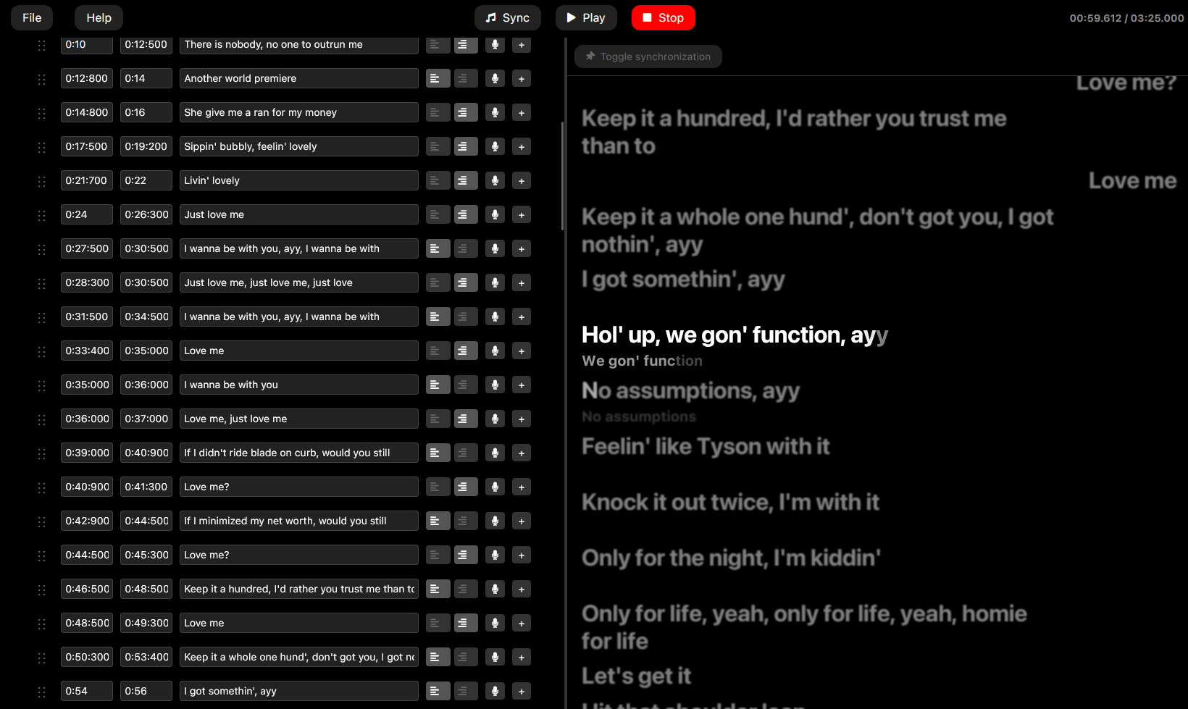Click drag handle of 'There is nobody' row
1188x709 pixels.
pos(41,45)
